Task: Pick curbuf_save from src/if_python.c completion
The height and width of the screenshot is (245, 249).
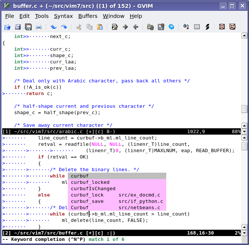Action: (117, 201)
